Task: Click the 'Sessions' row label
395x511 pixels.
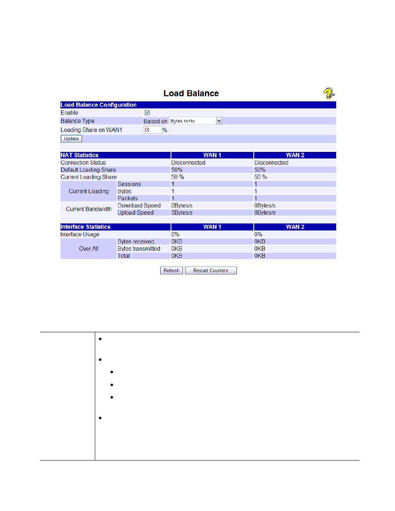Action: [x=129, y=184]
